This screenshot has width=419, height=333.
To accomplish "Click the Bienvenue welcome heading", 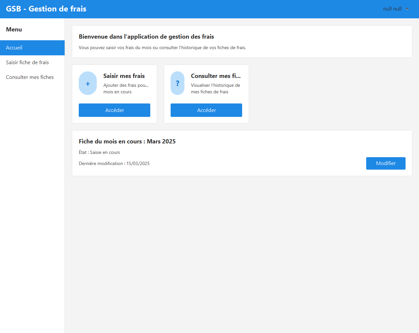I will coord(146,37).
